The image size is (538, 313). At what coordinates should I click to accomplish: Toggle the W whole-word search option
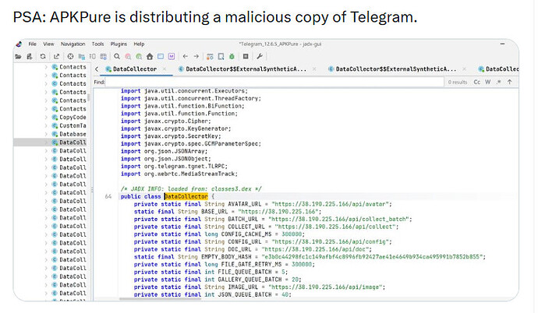click(488, 83)
